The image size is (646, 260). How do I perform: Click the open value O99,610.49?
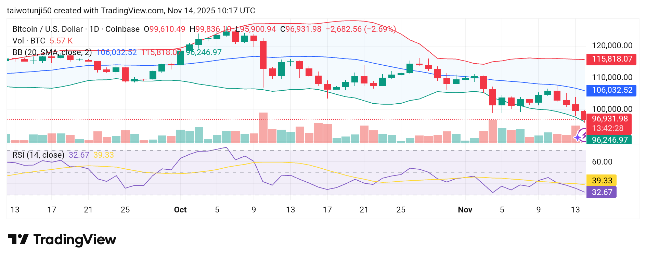[x=164, y=29]
